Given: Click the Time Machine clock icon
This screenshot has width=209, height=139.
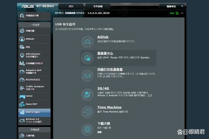Looking at the screenshot, I should 88,112.
